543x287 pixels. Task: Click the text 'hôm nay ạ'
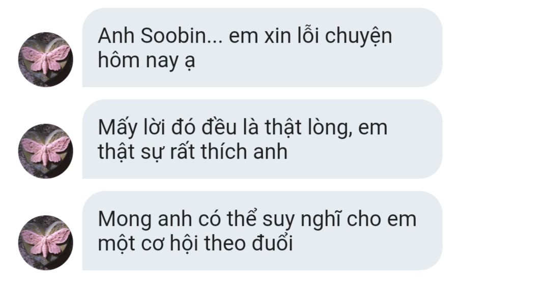pos(147,60)
